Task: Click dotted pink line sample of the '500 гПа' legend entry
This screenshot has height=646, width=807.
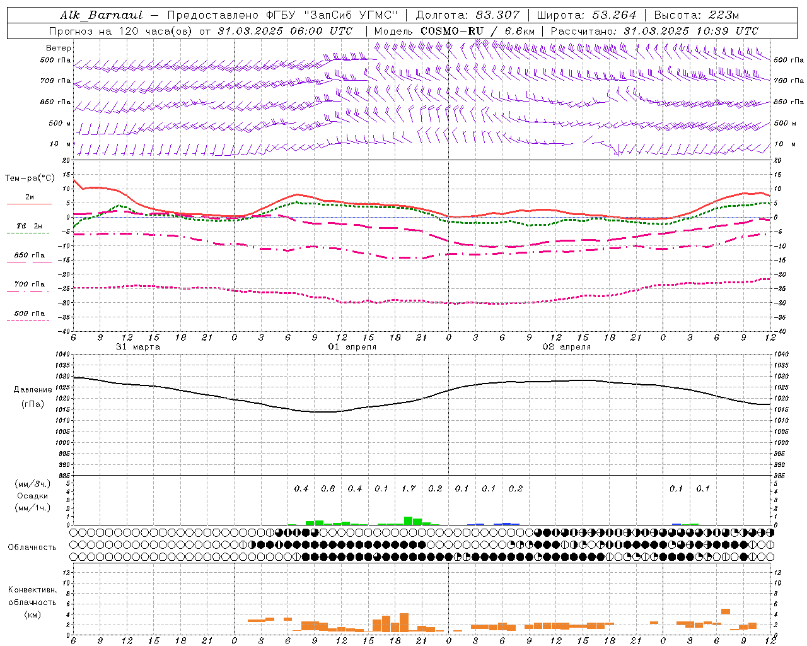Action: [x=28, y=320]
